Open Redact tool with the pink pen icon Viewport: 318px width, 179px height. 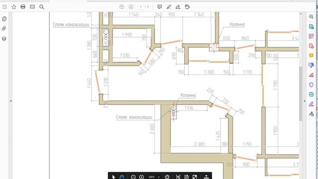[312, 75]
